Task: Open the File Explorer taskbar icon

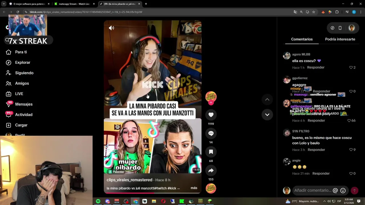Action: tap(154, 201)
